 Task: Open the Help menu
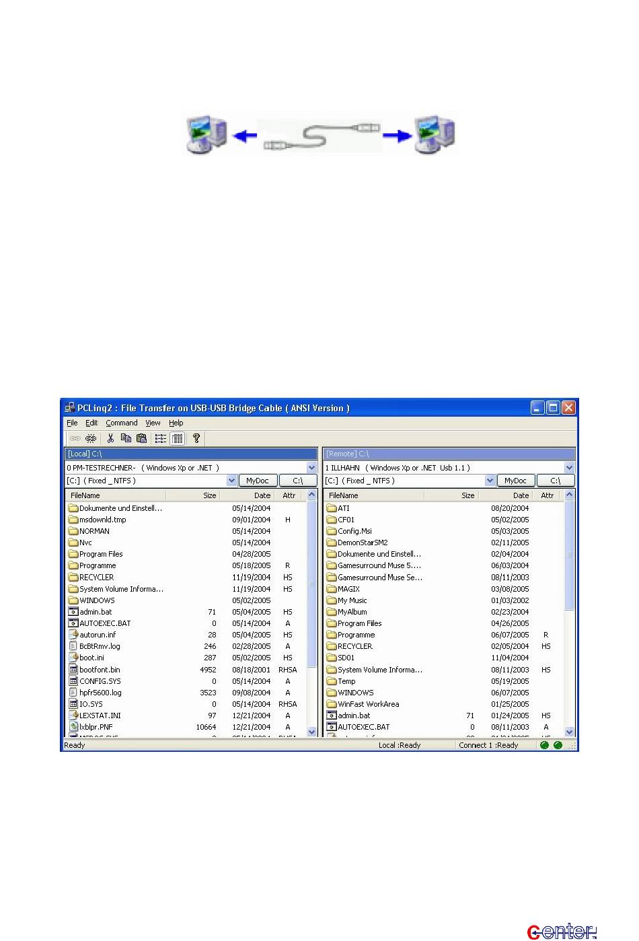coord(176,423)
